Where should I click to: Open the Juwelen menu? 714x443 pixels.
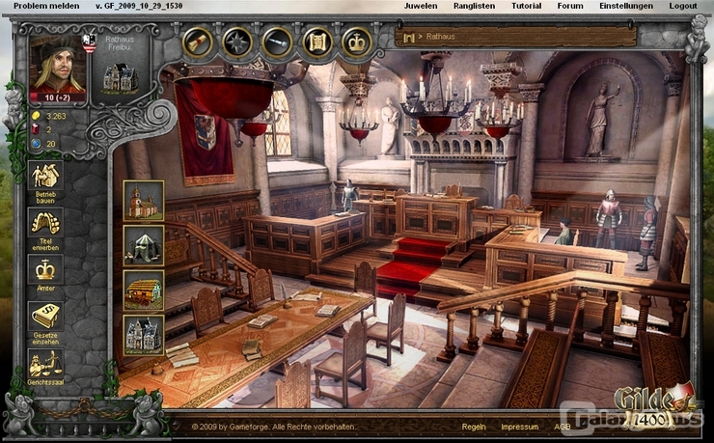pos(420,6)
